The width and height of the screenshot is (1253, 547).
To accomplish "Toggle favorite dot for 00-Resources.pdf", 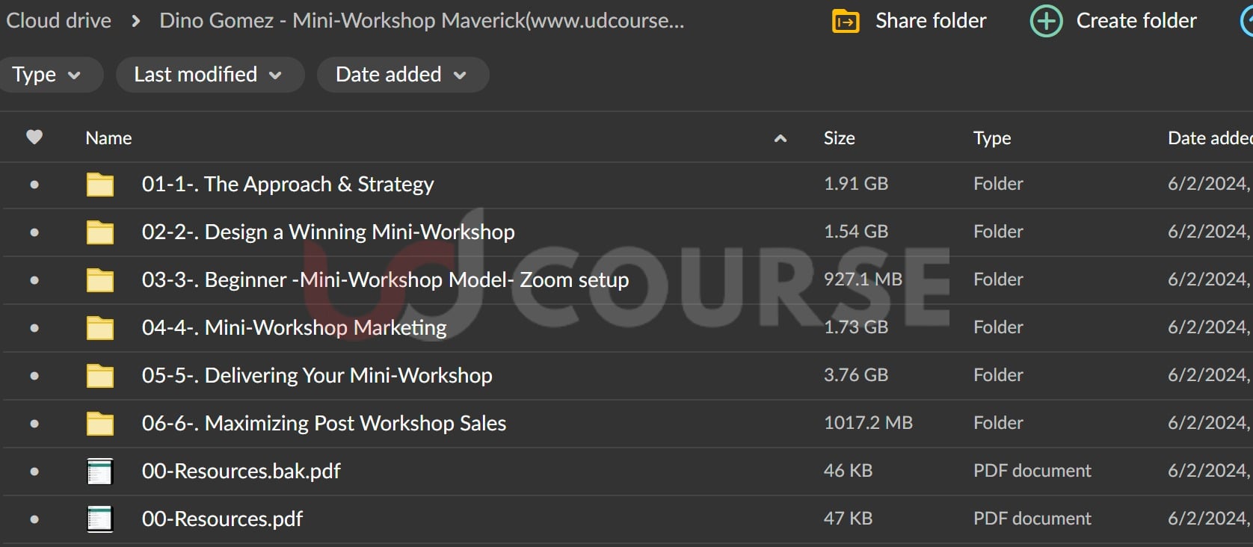I will tap(34, 519).
